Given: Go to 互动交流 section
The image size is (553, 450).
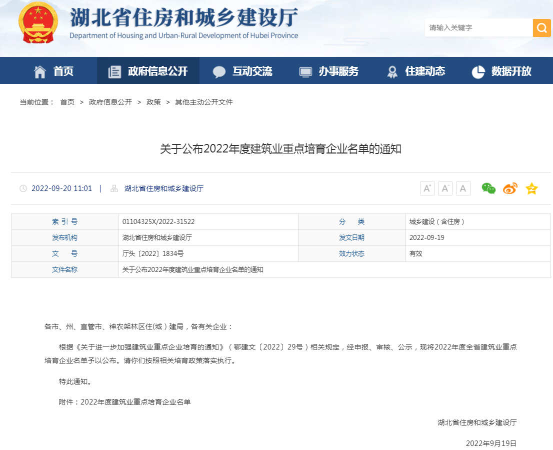Looking at the screenshot, I should click(242, 71).
